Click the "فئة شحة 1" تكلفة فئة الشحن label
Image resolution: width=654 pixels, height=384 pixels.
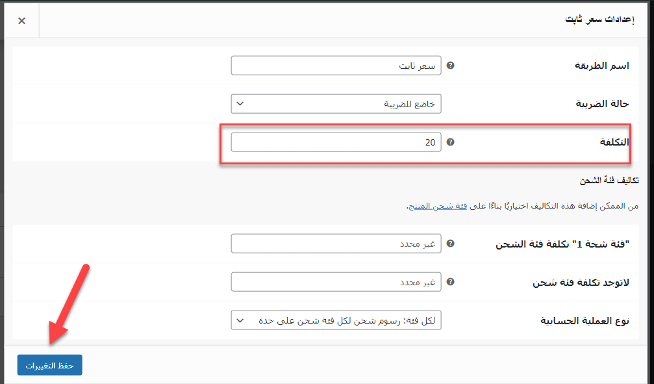(562, 244)
